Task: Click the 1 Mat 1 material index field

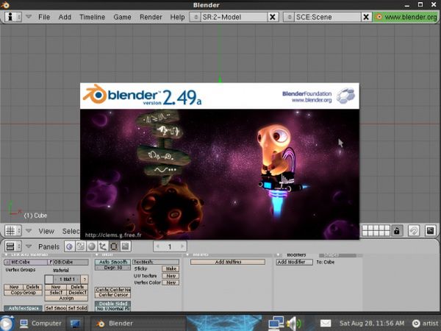Action: tap(67, 280)
